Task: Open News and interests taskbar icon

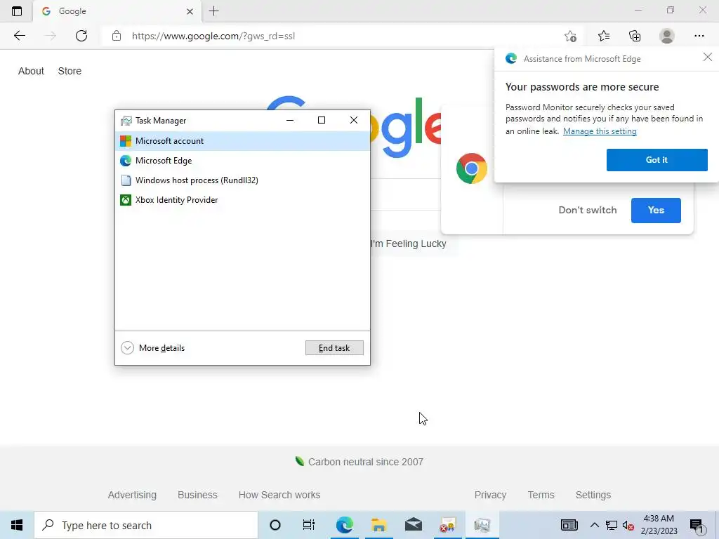Action: pyautogui.click(x=569, y=525)
